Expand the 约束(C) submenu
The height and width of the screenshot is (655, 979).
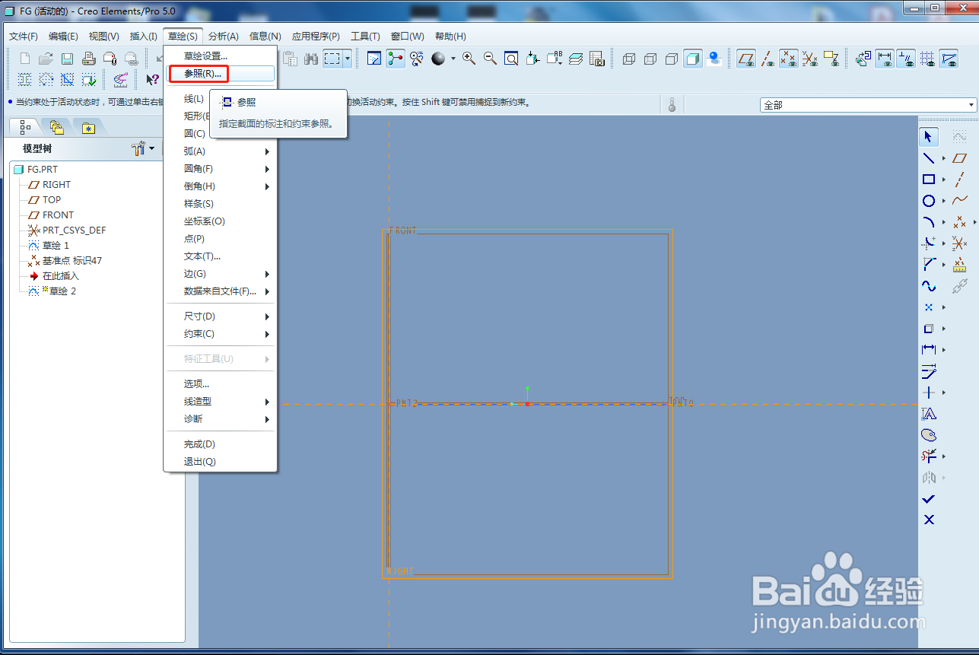(x=221, y=334)
